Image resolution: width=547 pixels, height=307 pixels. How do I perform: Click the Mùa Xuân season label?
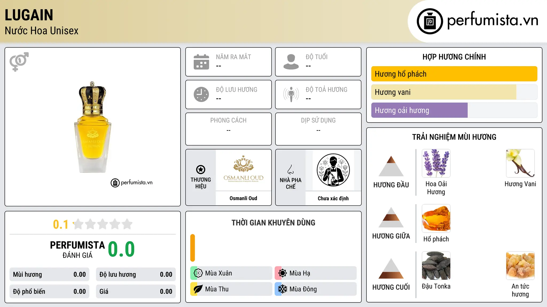tap(218, 273)
